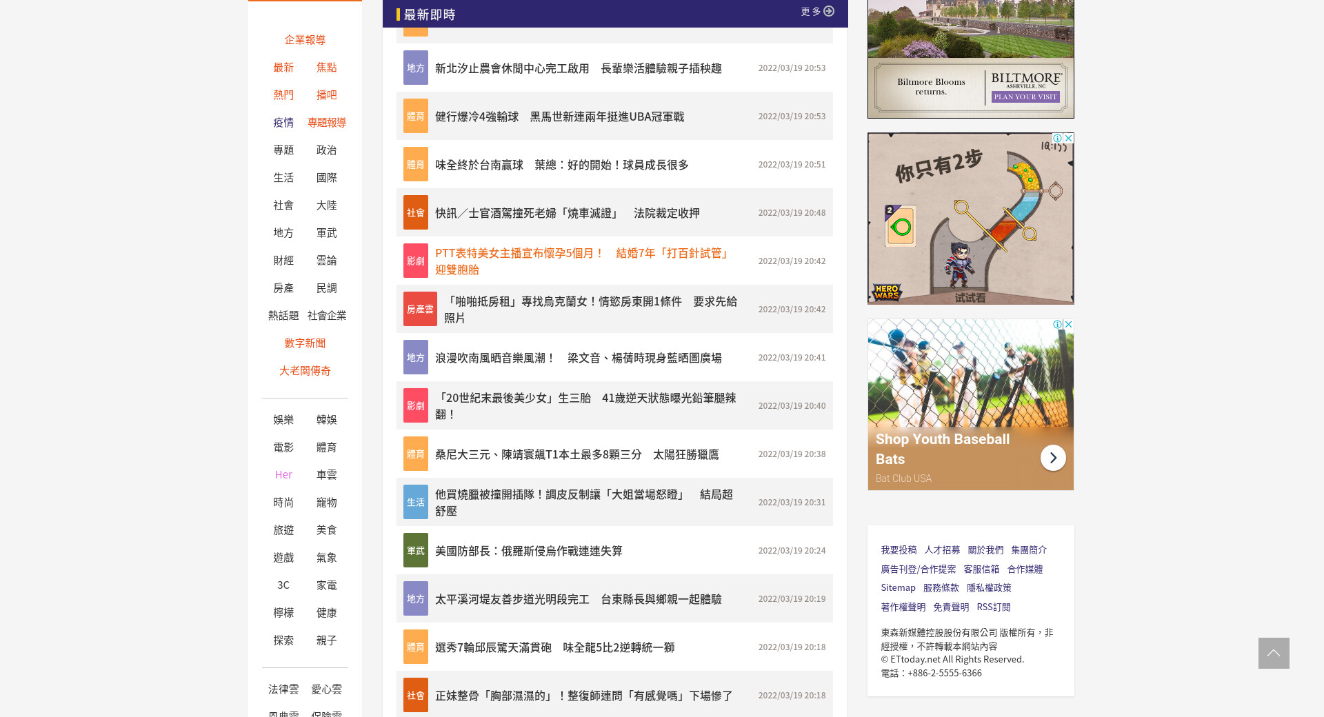The width and height of the screenshot is (1324, 717).
Task: Click next arrow on baseball bats ad
Action: point(1052,458)
